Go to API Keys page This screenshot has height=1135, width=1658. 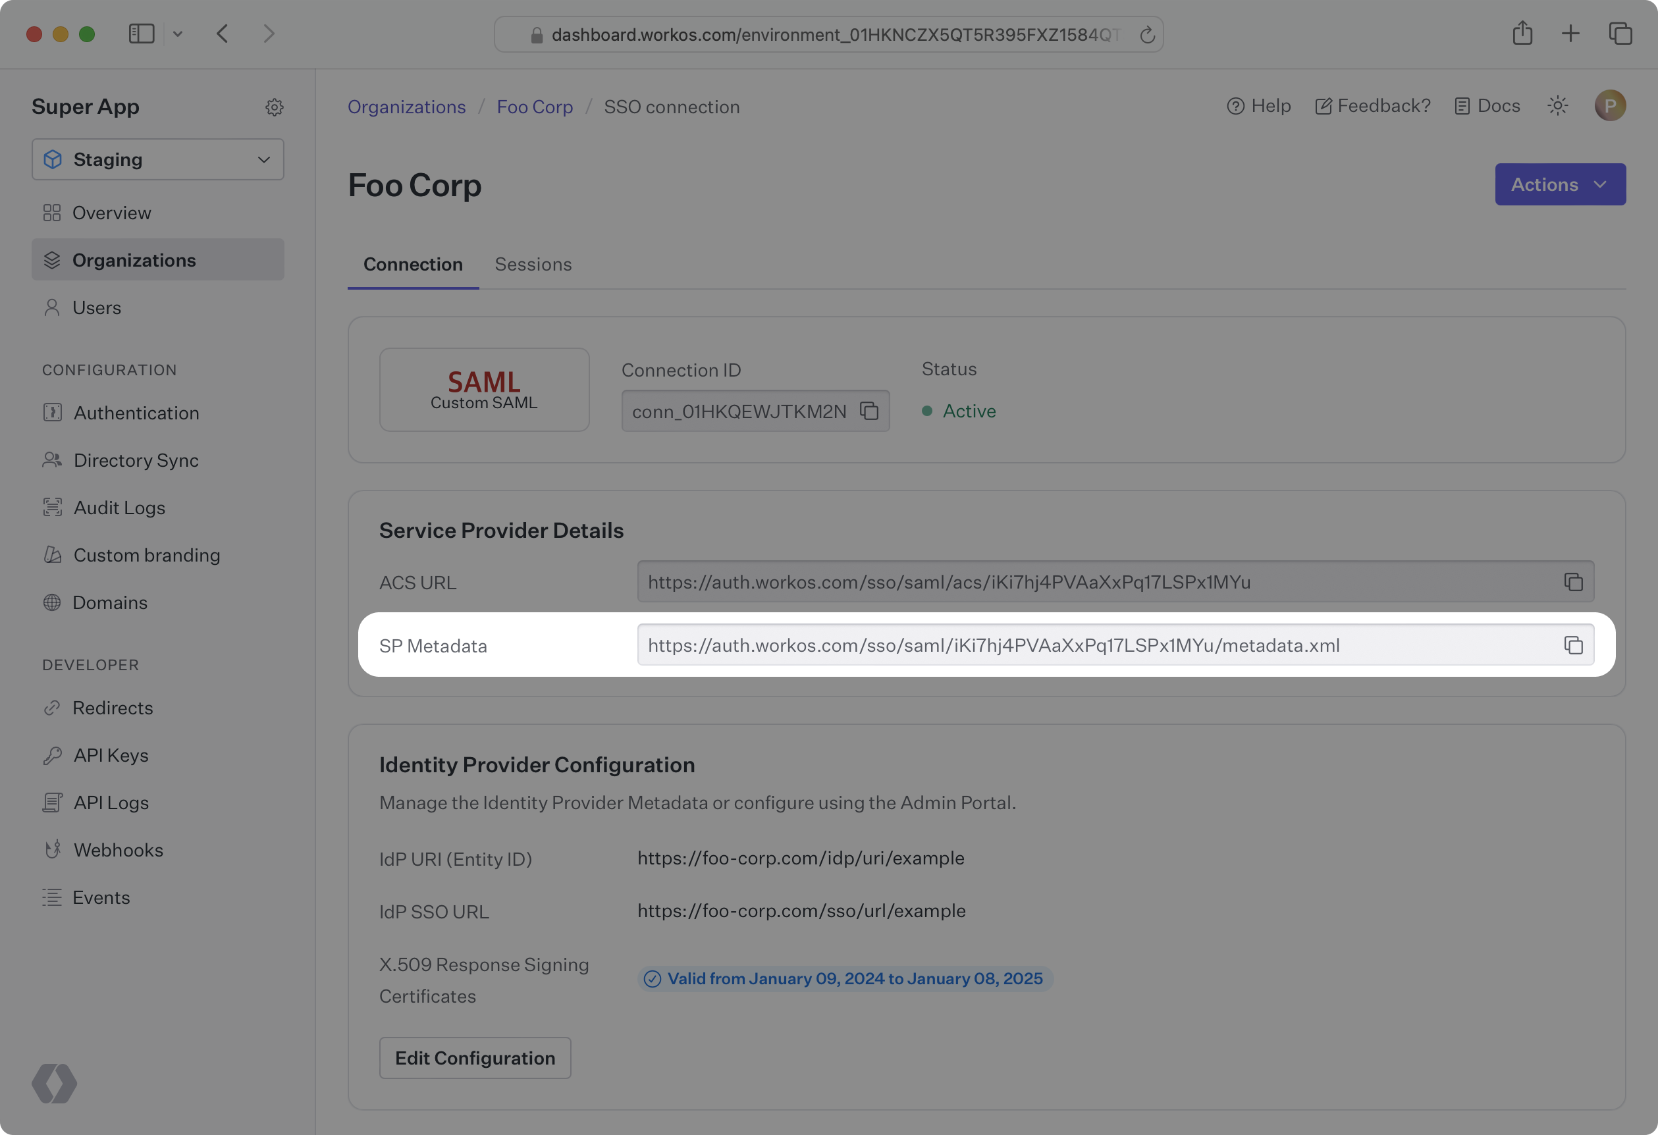point(111,754)
